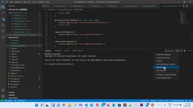This screenshot has height=108, width=193.
Task: Open the Extensions view
Action: coord(3,31)
